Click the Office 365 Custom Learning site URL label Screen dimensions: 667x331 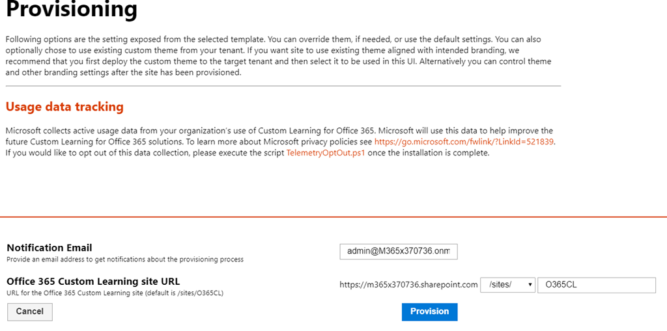[x=93, y=282]
